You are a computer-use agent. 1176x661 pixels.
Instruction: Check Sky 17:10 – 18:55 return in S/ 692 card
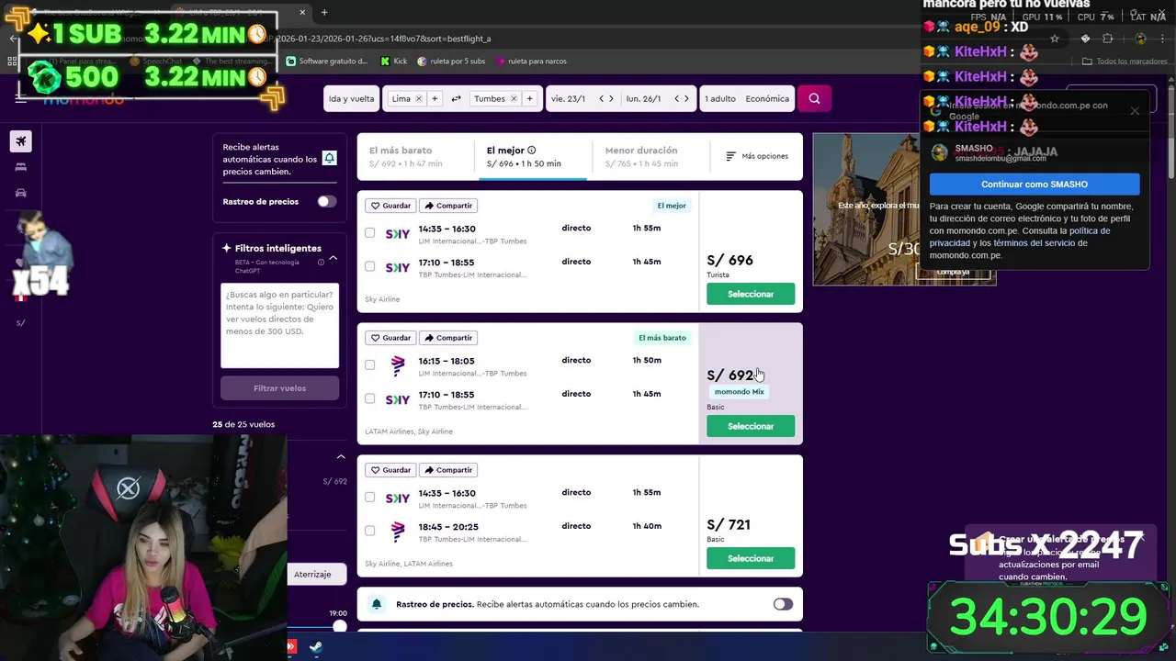[370, 398]
